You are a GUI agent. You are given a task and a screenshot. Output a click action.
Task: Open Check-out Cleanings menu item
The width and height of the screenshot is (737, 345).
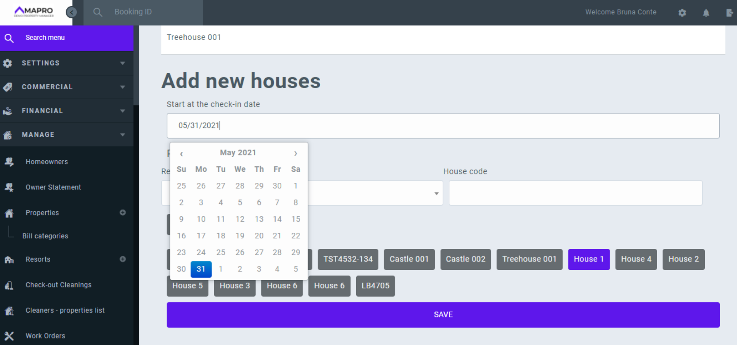point(58,285)
